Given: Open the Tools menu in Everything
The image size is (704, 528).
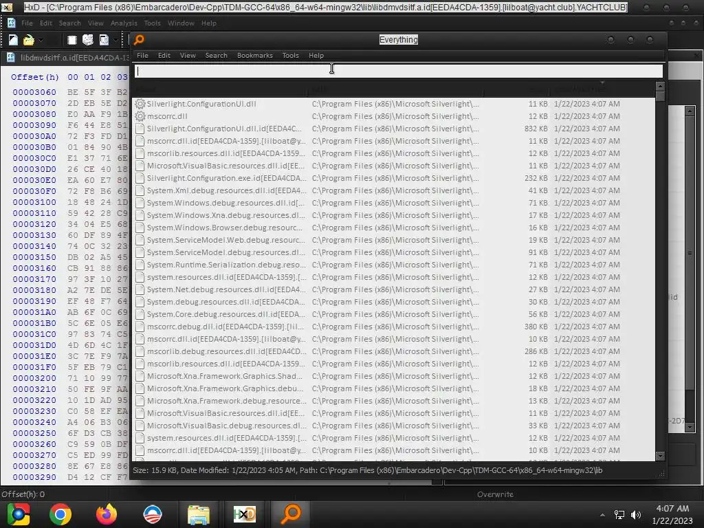Looking at the screenshot, I should coord(291,55).
